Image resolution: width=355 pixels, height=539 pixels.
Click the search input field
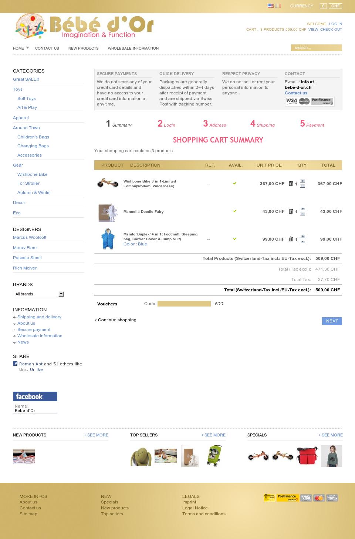316,47
